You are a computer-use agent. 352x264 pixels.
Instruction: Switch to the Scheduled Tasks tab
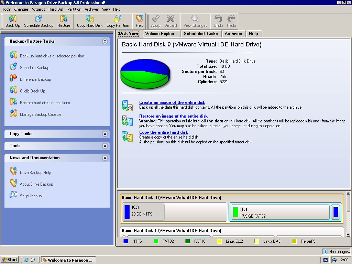pos(201,34)
